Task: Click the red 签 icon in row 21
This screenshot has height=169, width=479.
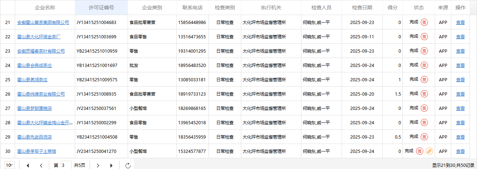Action: click(424, 22)
